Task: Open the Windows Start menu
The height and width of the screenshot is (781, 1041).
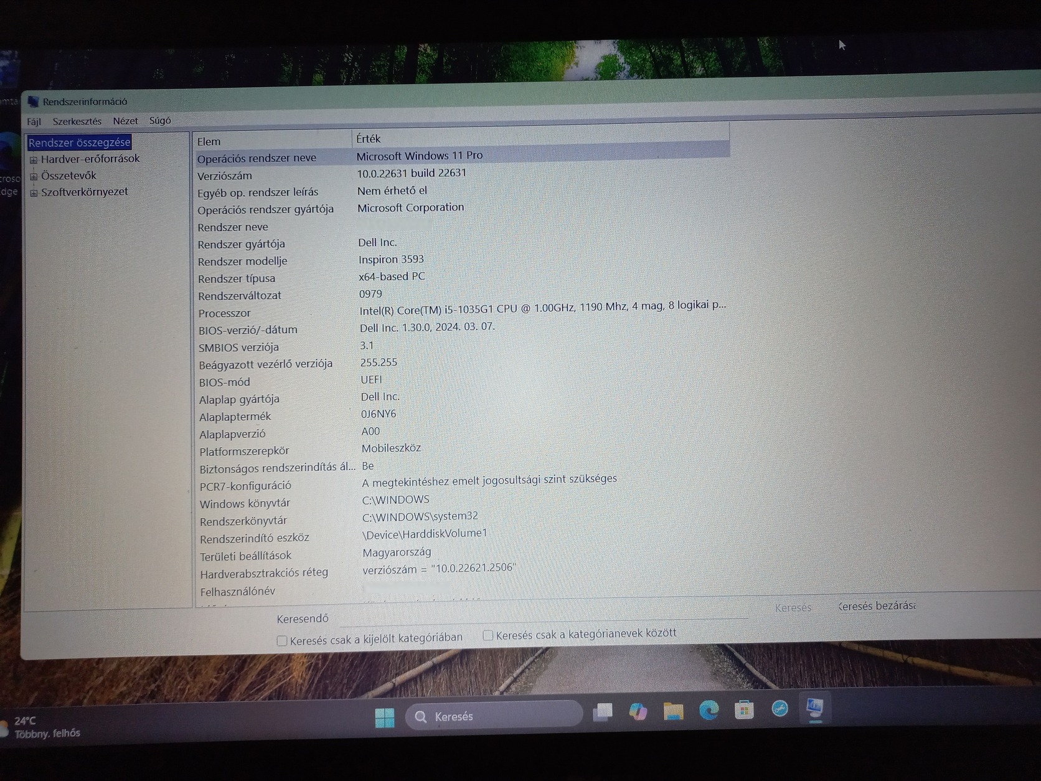Action: (x=385, y=717)
